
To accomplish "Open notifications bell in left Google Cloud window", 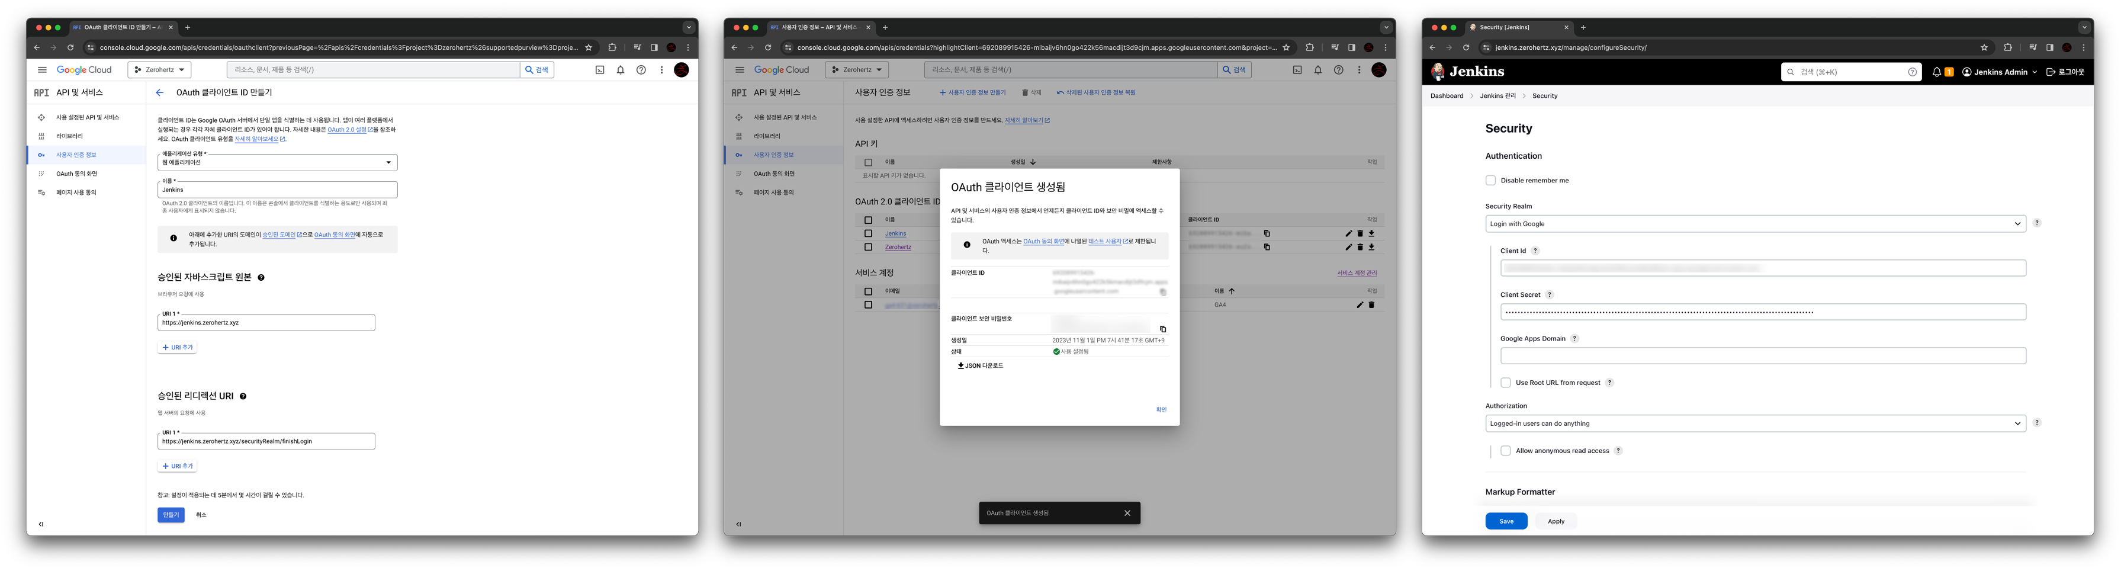I will pyautogui.click(x=620, y=70).
